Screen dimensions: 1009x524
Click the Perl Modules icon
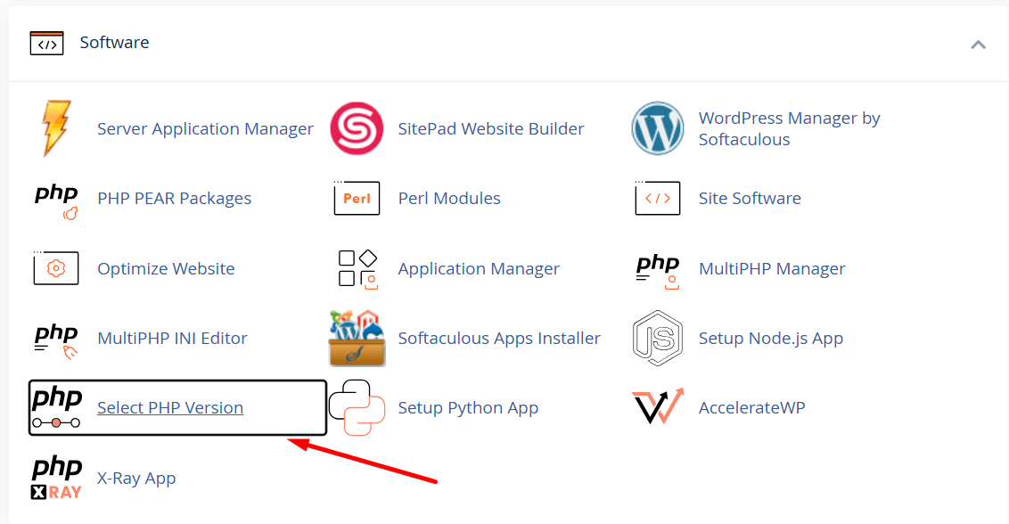(357, 198)
